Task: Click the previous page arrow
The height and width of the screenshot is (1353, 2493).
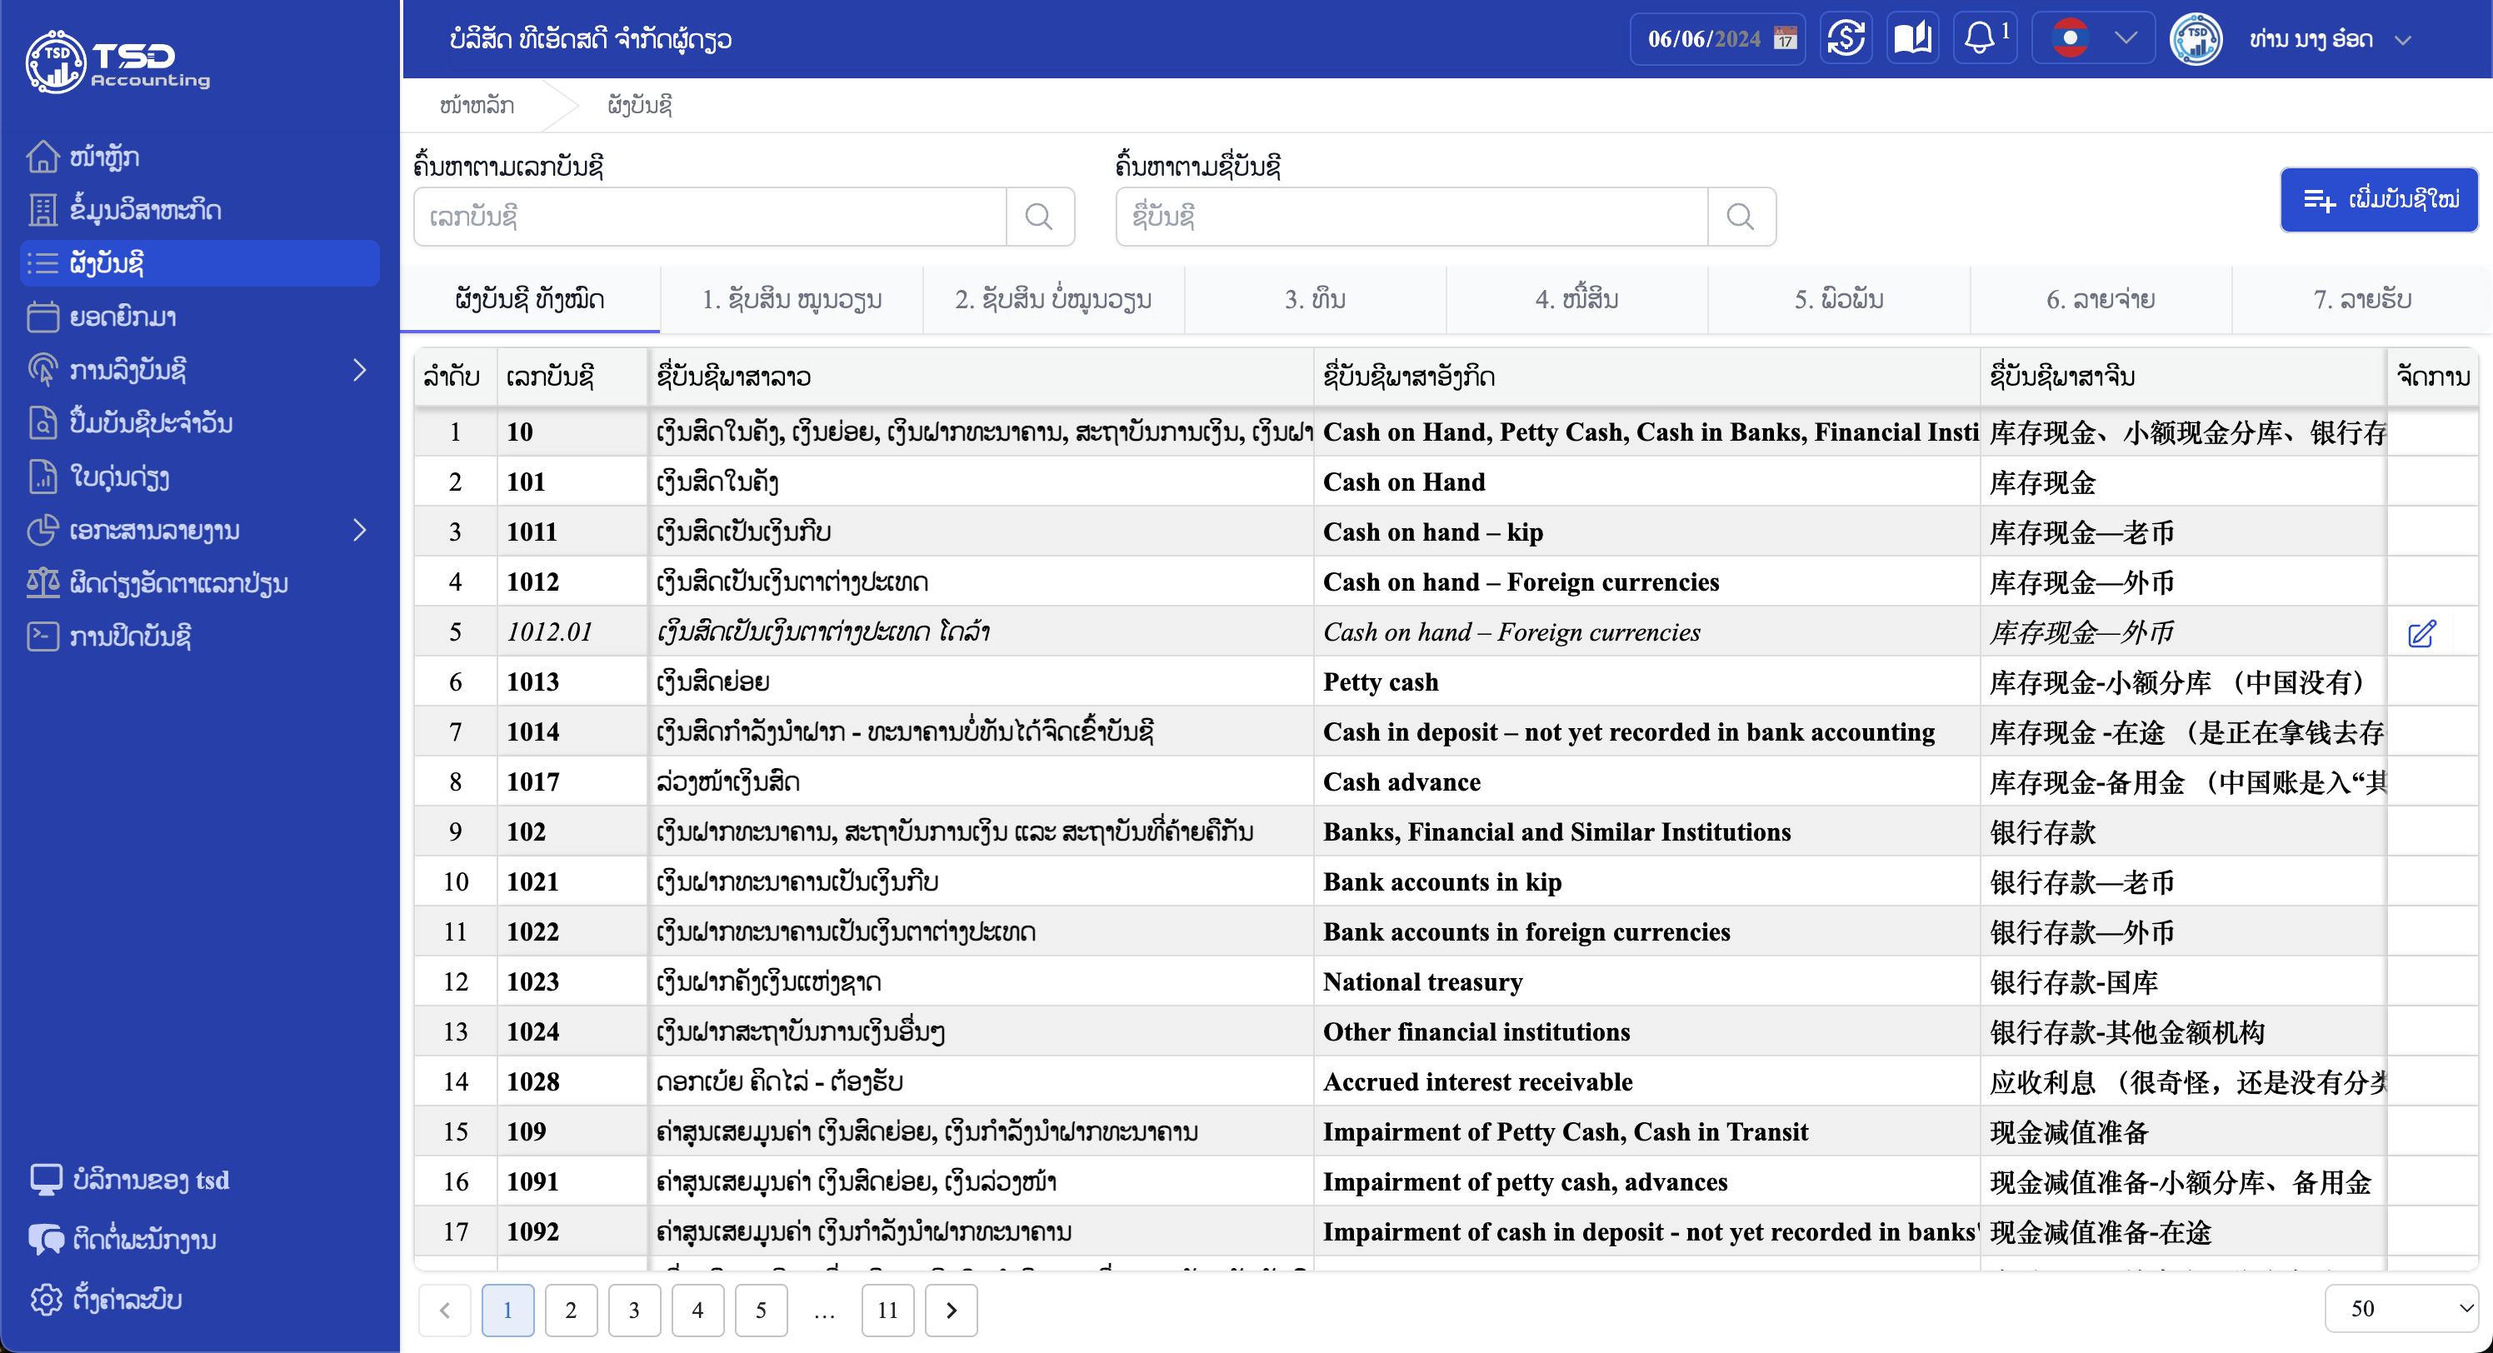Action: (444, 1310)
